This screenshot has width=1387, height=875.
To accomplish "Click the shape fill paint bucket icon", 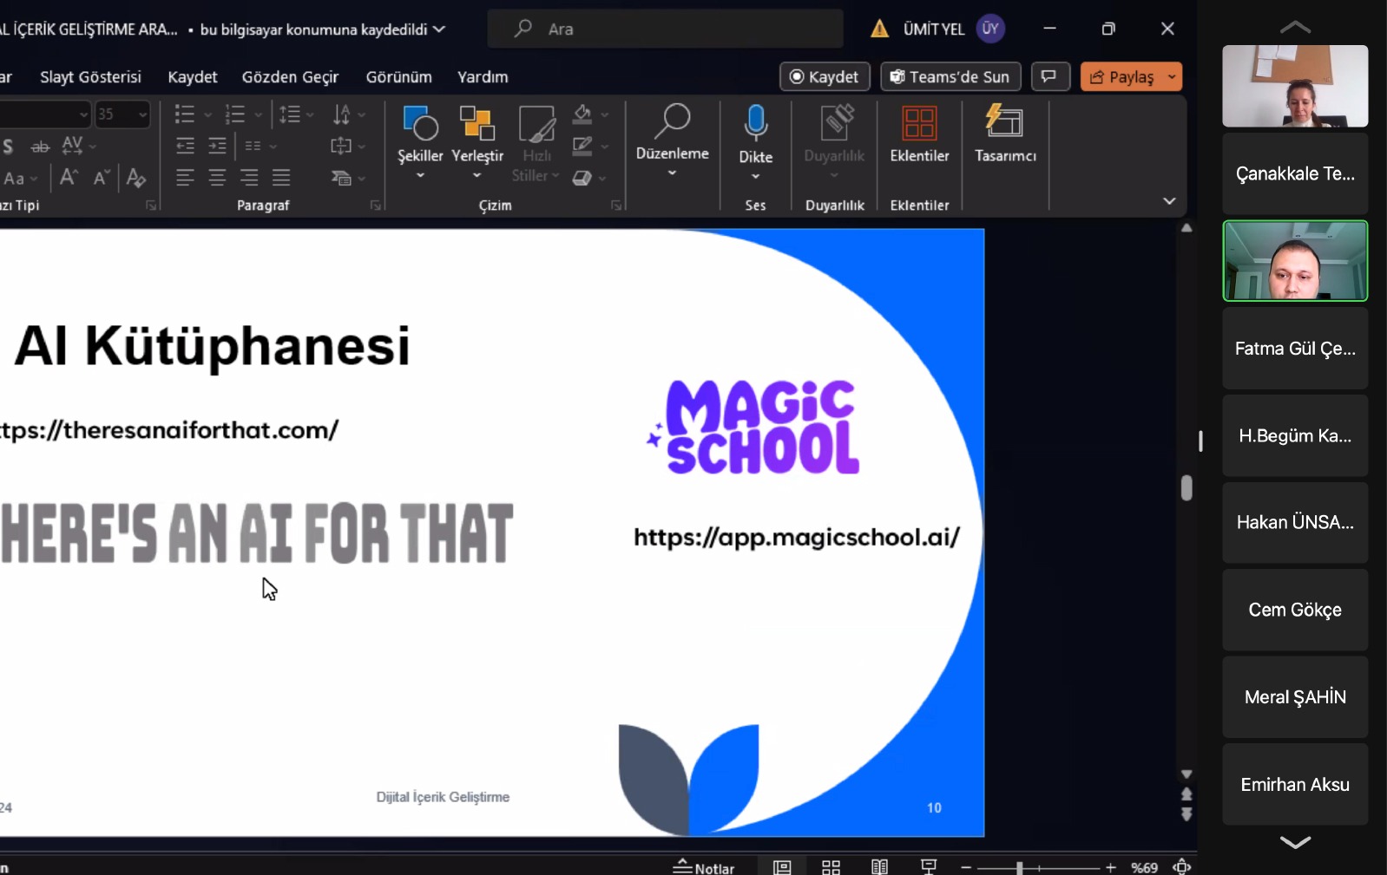I will [582, 114].
